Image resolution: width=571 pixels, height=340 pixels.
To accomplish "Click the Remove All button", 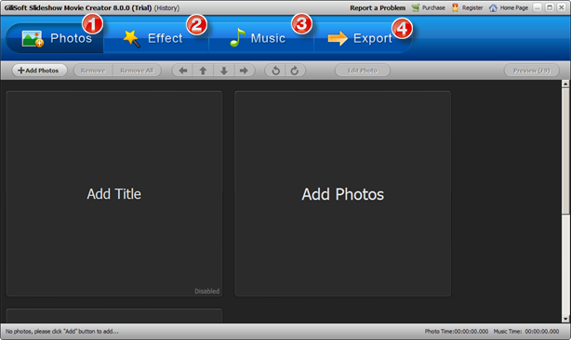I will tap(137, 71).
